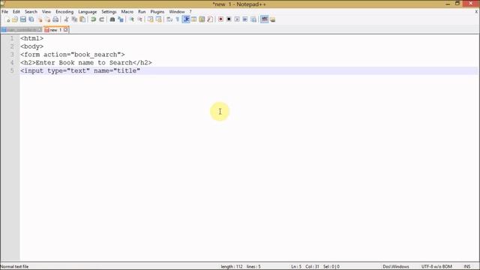This screenshot has width=480, height=270.
Task: Click line number 5 in the margin
Action: (12, 70)
